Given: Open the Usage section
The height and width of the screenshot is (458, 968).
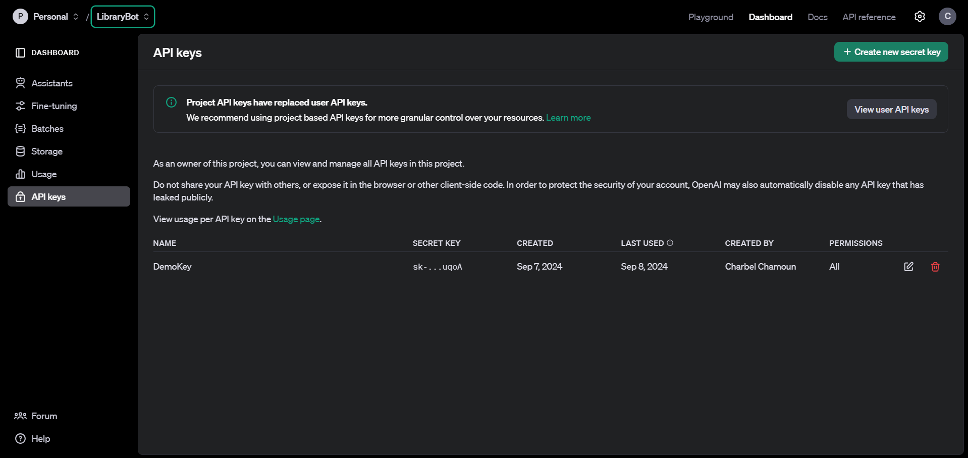Looking at the screenshot, I should click(43, 174).
